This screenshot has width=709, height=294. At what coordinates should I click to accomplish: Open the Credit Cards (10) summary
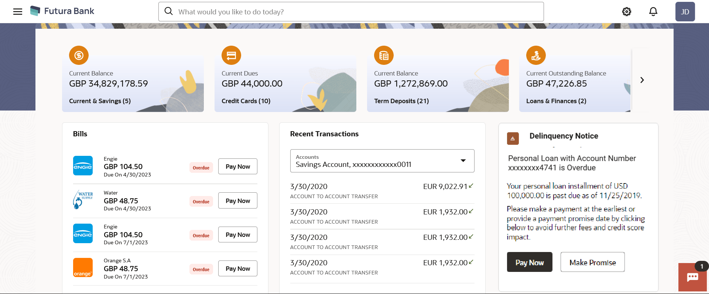tap(246, 101)
